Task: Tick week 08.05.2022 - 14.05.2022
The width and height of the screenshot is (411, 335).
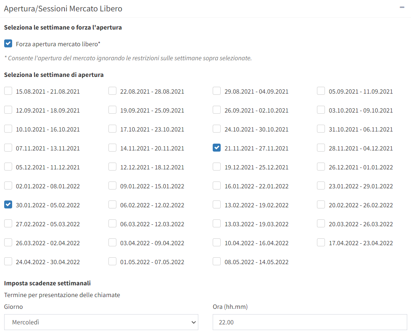Action: [x=216, y=261]
